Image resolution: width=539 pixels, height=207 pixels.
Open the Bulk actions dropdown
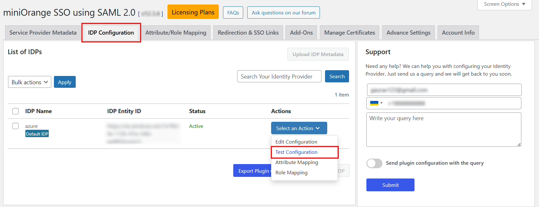pos(30,82)
